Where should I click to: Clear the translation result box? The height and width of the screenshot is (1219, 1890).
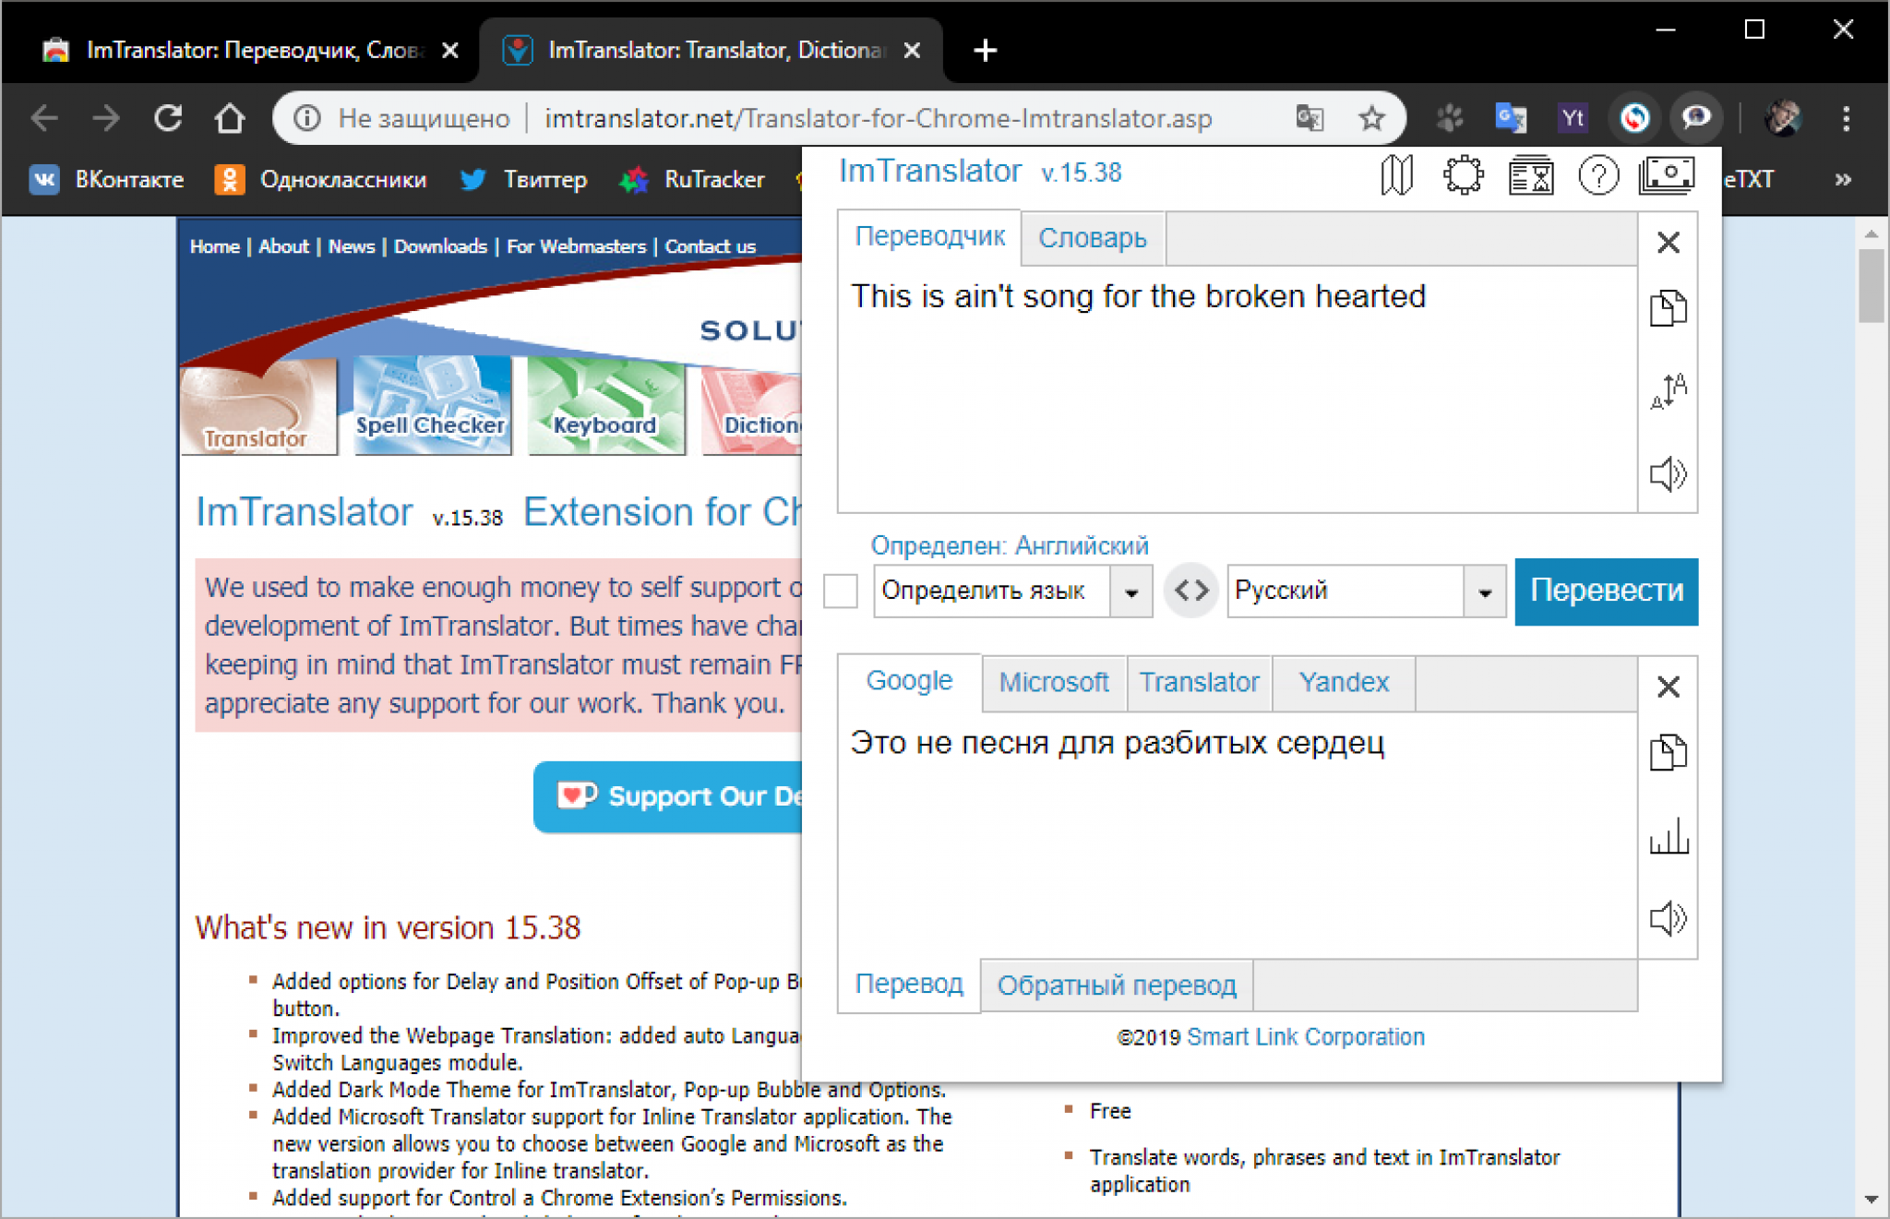click(1668, 687)
